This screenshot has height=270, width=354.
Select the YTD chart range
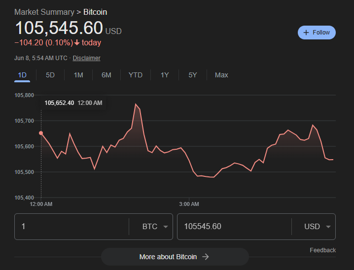[136, 75]
